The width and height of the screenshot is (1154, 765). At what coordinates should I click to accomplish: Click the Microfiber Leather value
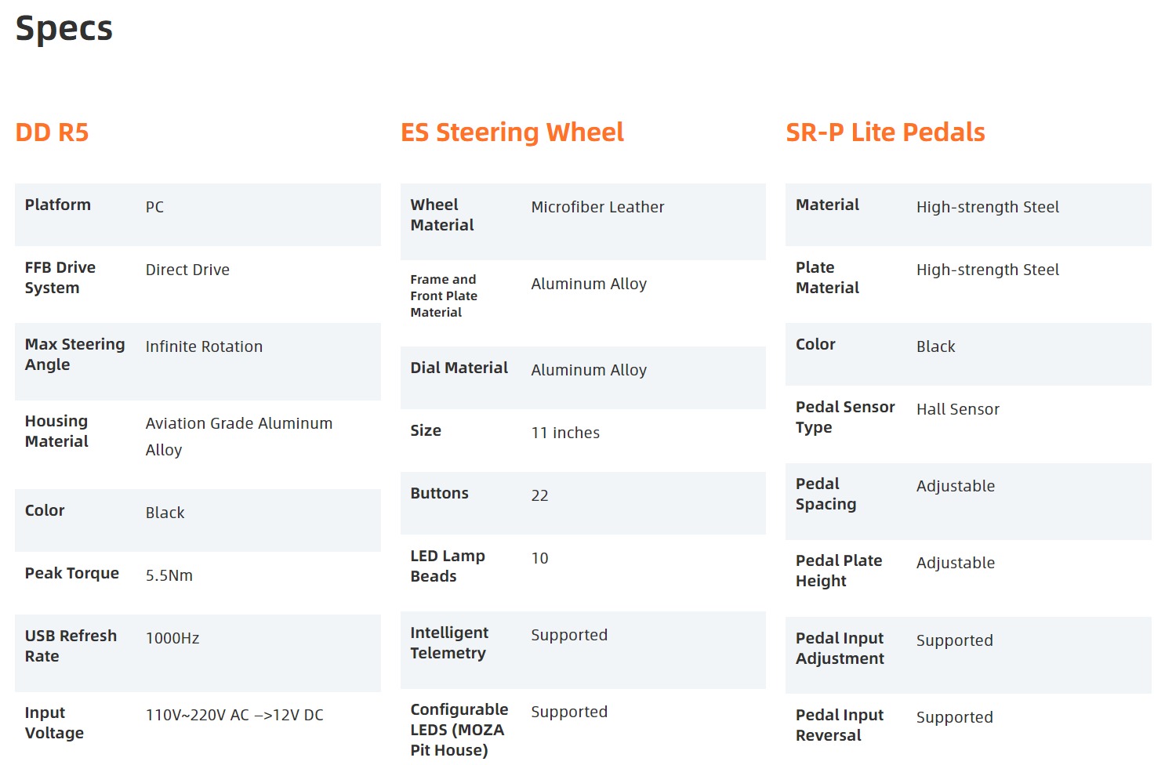coord(597,207)
